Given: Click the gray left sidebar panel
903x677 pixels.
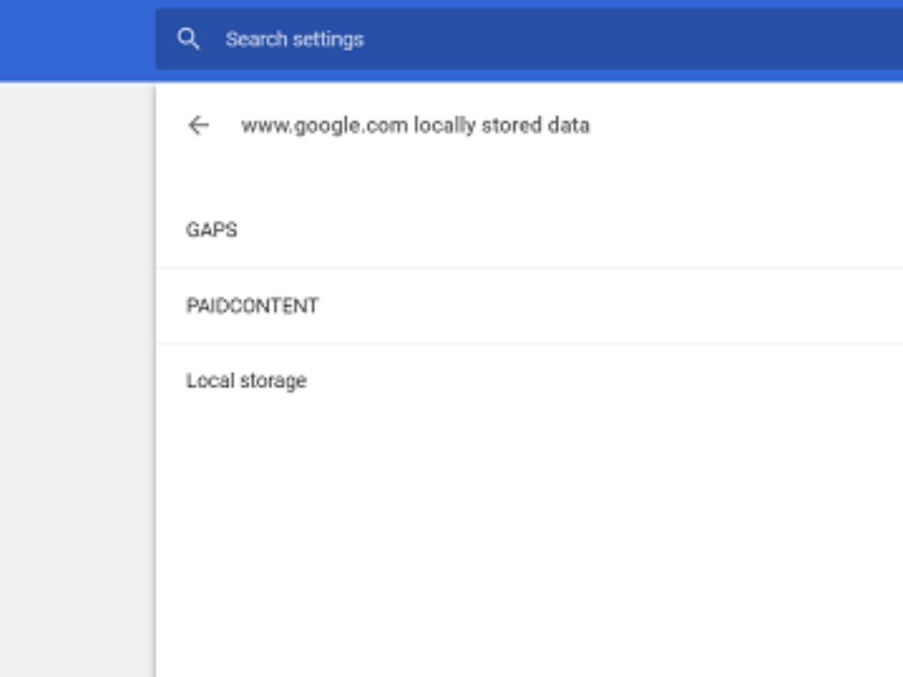Looking at the screenshot, I should click(77, 376).
